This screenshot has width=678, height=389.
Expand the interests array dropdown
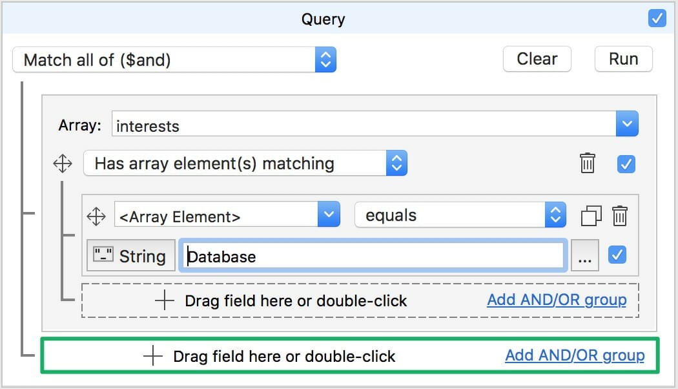(x=627, y=124)
